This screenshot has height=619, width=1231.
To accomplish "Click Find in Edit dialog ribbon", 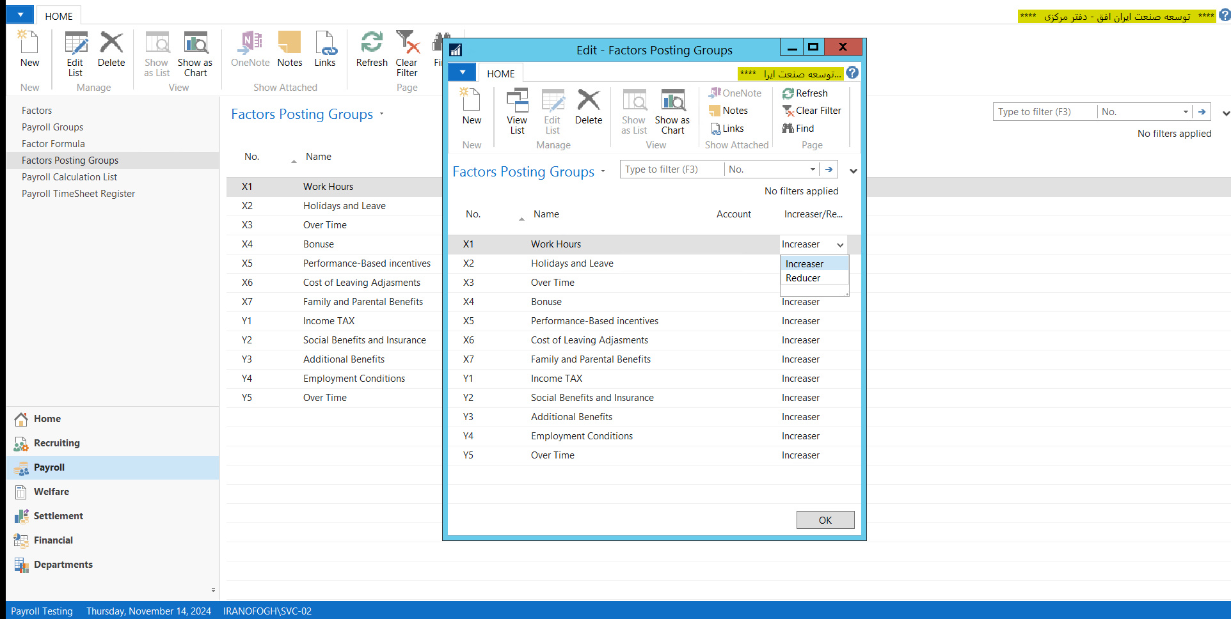I will pos(798,129).
